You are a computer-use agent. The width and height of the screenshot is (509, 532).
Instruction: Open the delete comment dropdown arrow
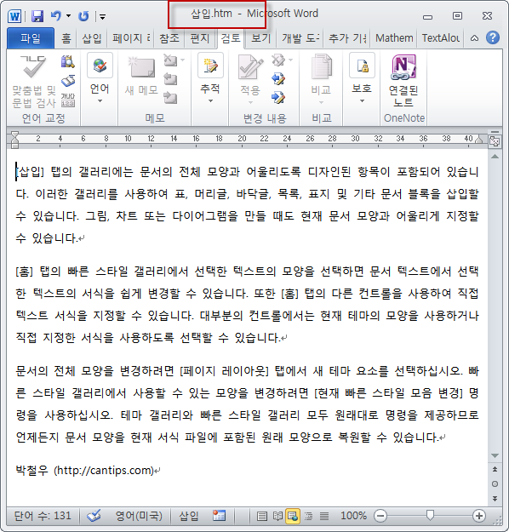tap(182, 60)
